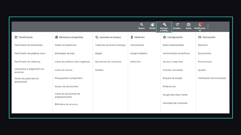Click the Configuración section icon
The image size is (241, 135).
(x=164, y=37)
